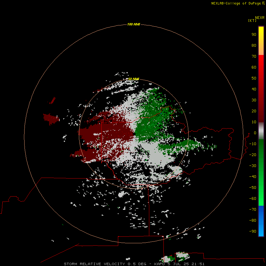
Task: Click the -60 value on the velocity scale
Action: 253,199
